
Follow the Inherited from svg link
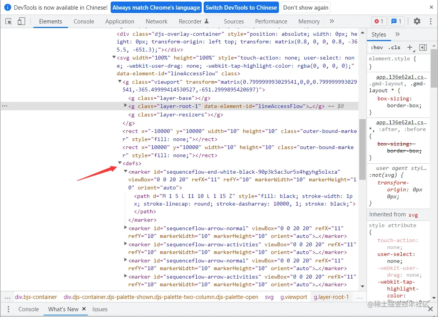[413, 215]
